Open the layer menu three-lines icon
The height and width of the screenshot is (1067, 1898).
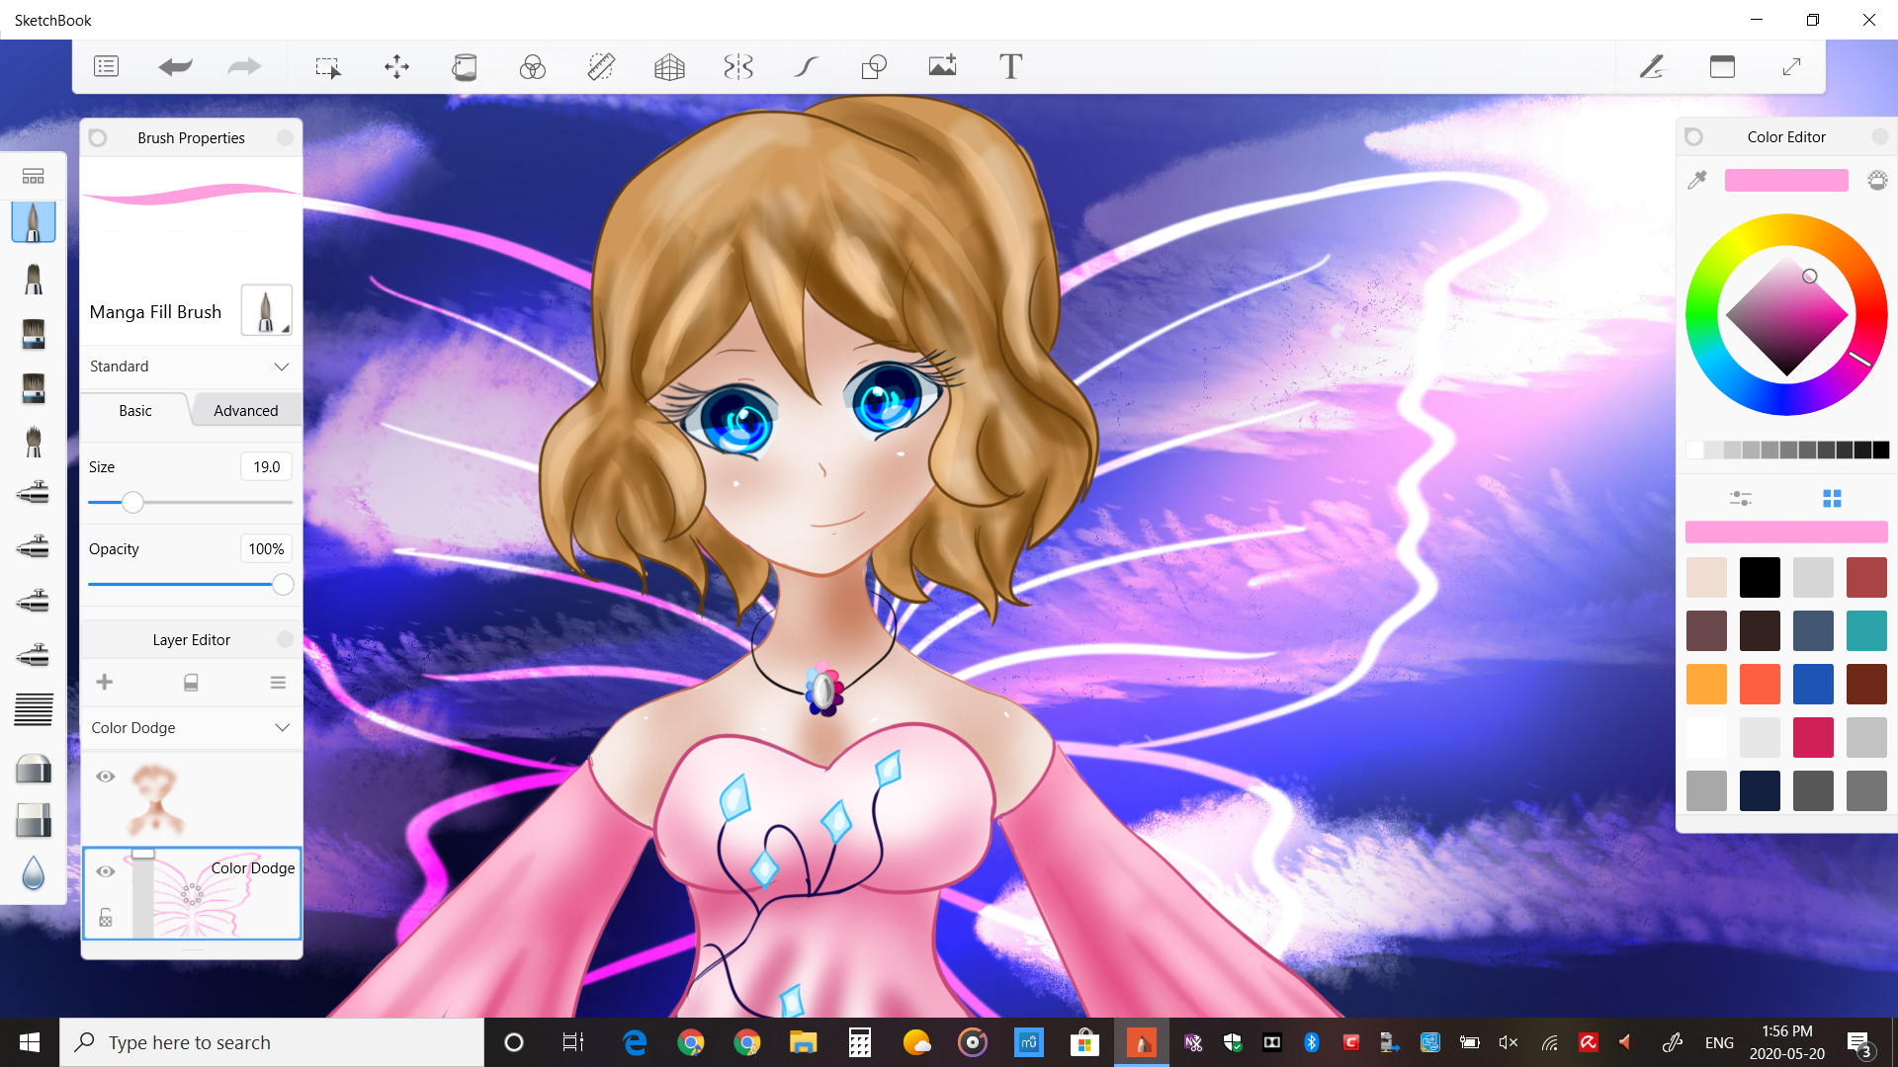(x=278, y=683)
